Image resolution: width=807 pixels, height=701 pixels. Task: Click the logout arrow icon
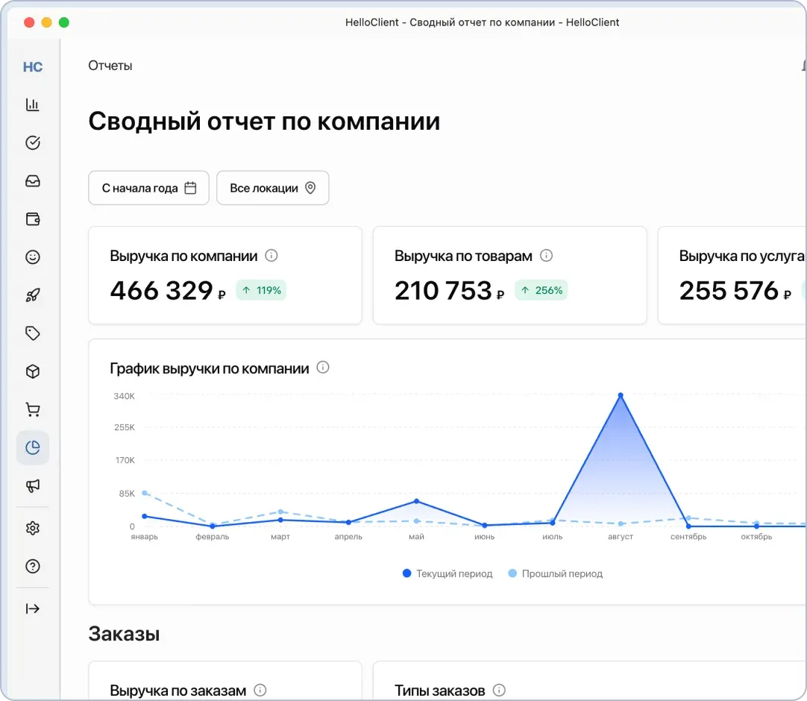pos(33,609)
